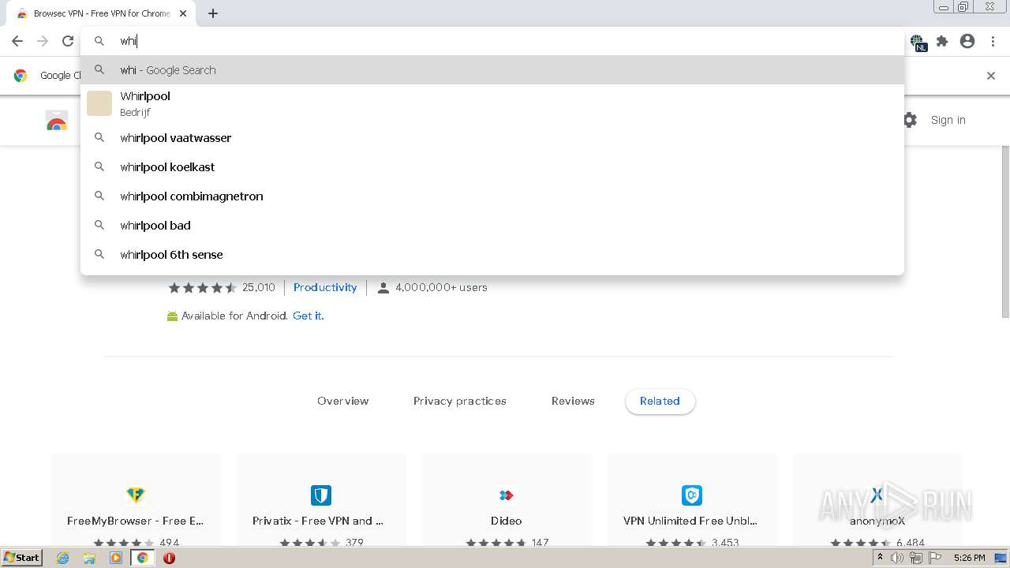Close the Browsec VPN browser tab
The width and height of the screenshot is (1010, 568).
pyautogui.click(x=183, y=13)
